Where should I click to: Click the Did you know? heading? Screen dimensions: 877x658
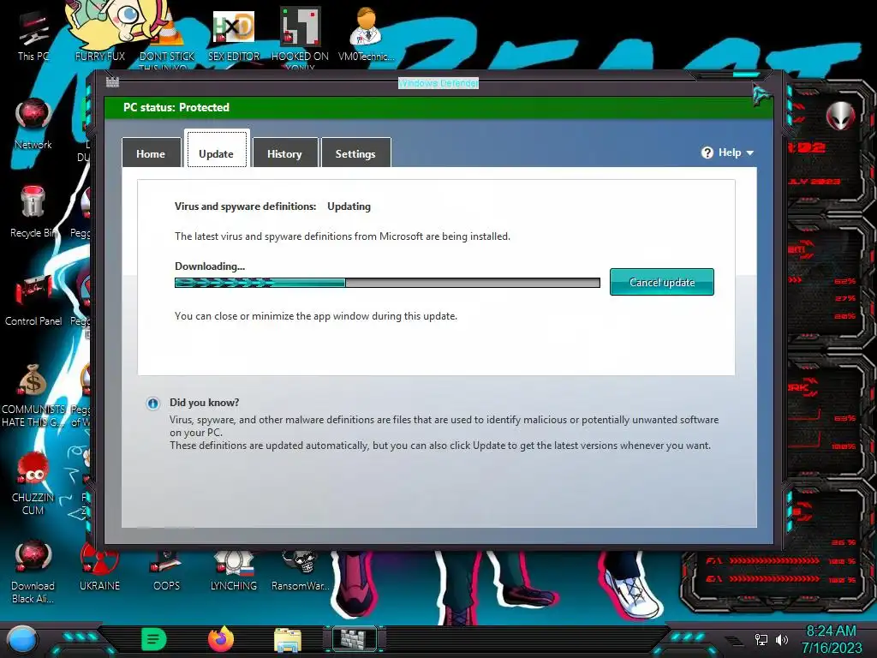(204, 403)
